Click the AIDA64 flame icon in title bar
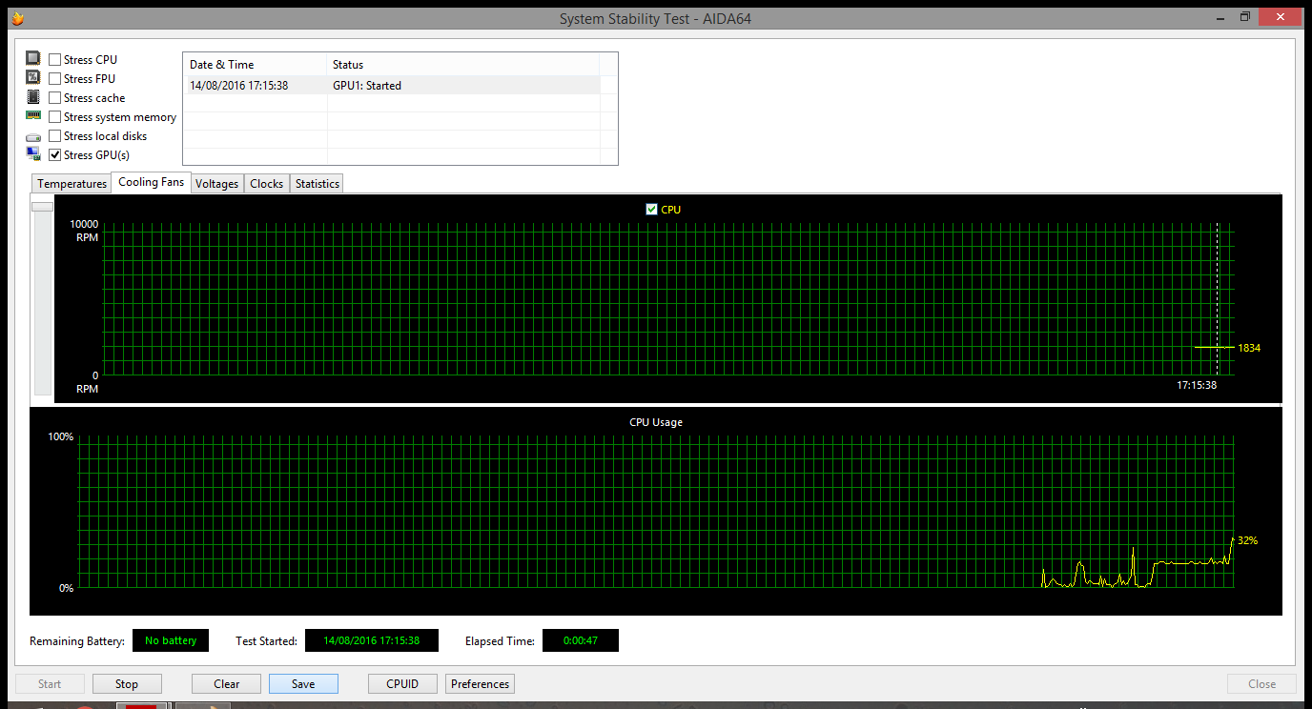This screenshot has height=709, width=1312. coord(17,18)
